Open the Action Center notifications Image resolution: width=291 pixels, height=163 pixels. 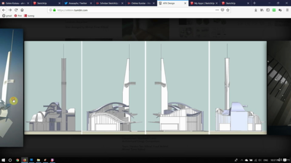click(x=285, y=160)
